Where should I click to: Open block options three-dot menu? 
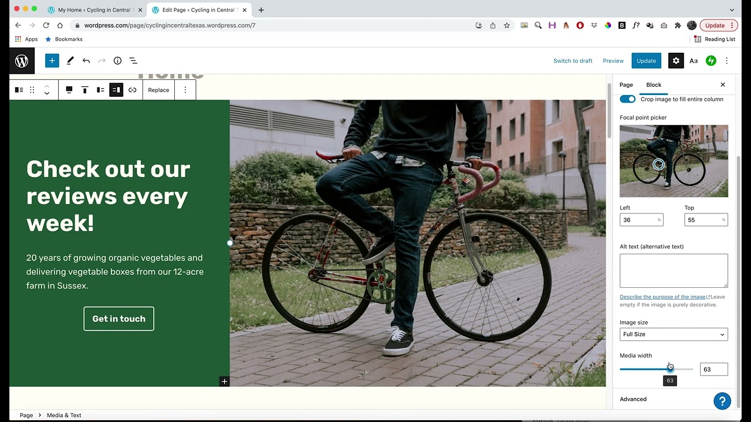point(185,90)
